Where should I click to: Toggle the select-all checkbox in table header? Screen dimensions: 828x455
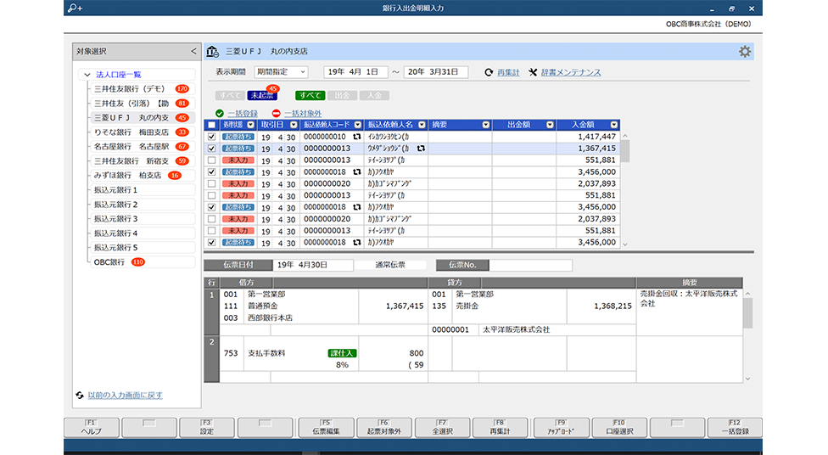click(212, 125)
